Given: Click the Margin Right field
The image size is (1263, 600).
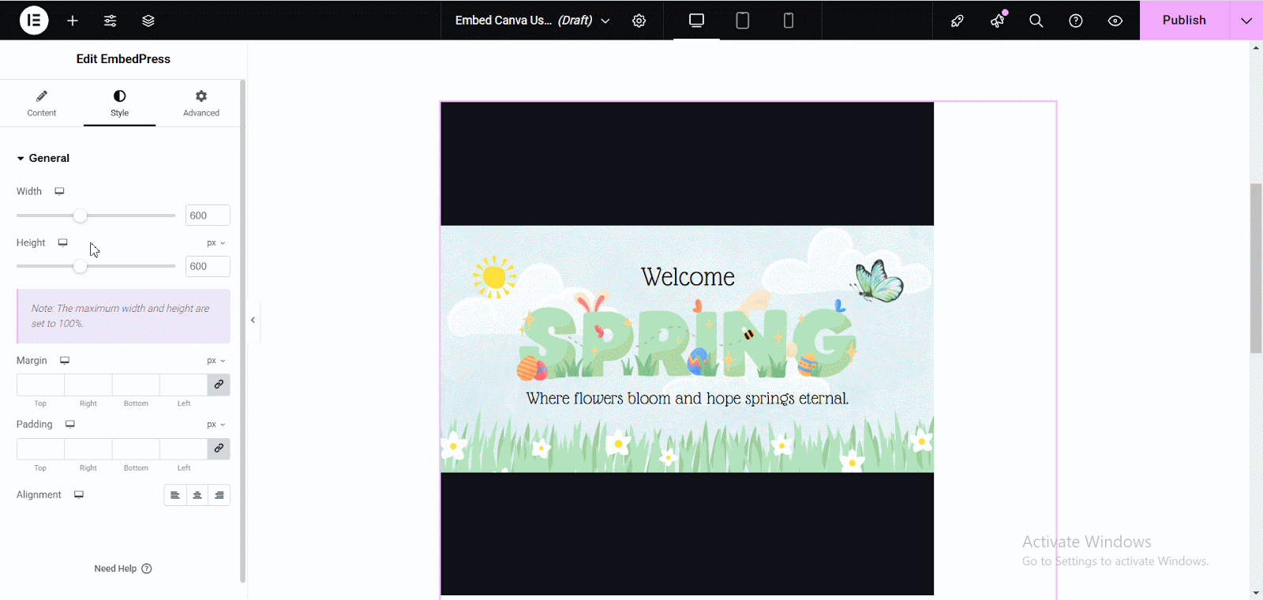Looking at the screenshot, I should pos(88,384).
